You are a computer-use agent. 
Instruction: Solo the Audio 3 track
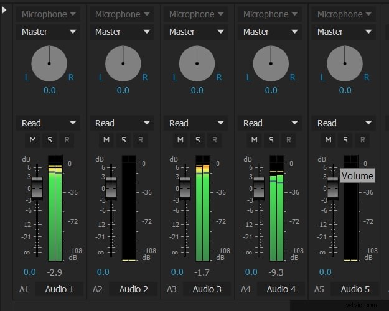coord(197,140)
